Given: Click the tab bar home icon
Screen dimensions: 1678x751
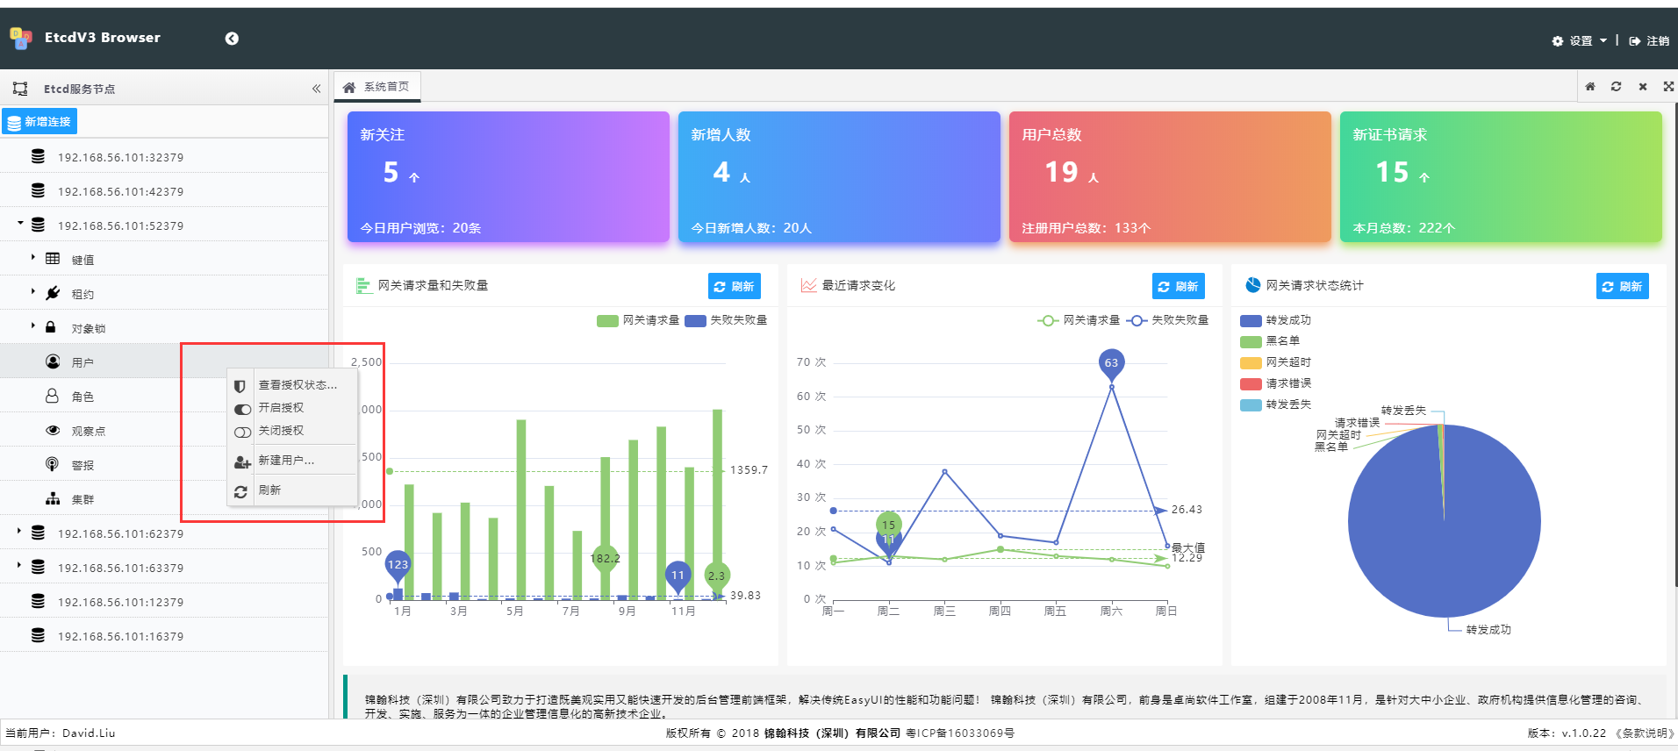Looking at the screenshot, I should click(x=1590, y=87).
